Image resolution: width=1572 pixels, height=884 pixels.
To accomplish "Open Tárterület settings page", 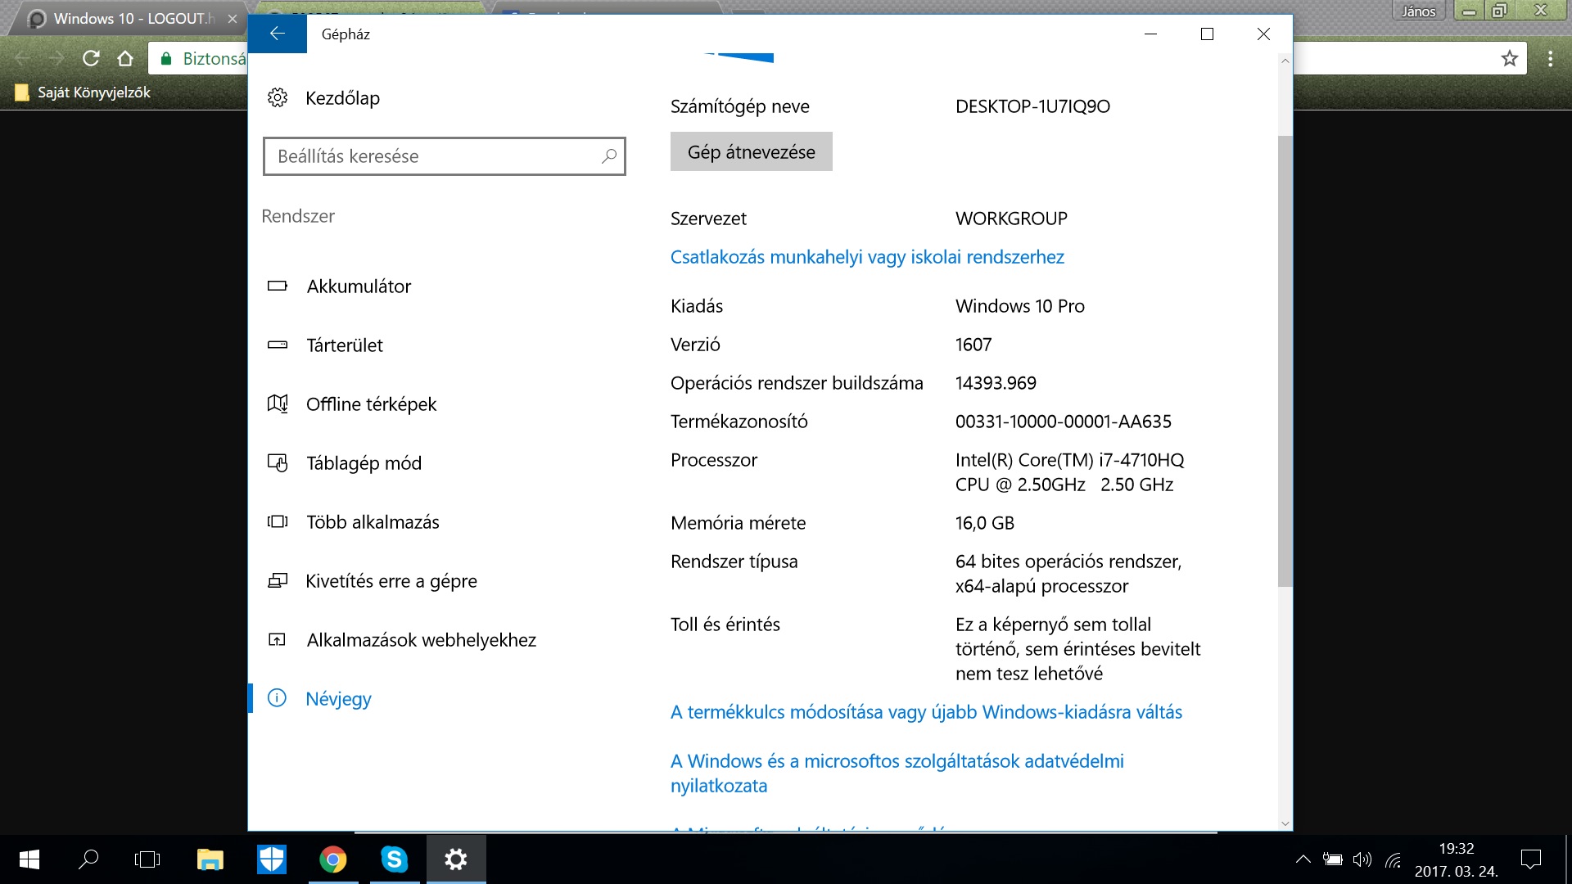I will (x=345, y=345).
